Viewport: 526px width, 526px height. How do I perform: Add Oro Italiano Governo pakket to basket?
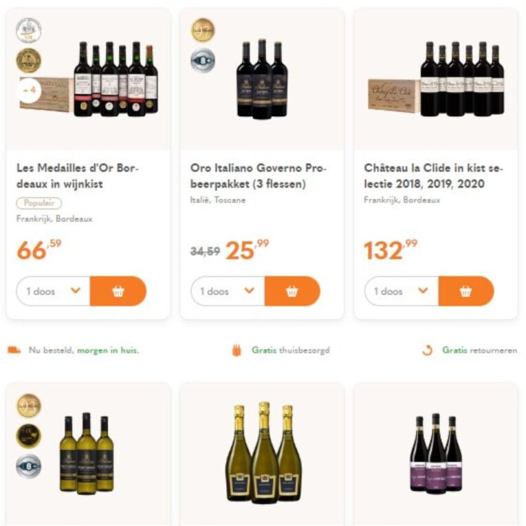292,291
